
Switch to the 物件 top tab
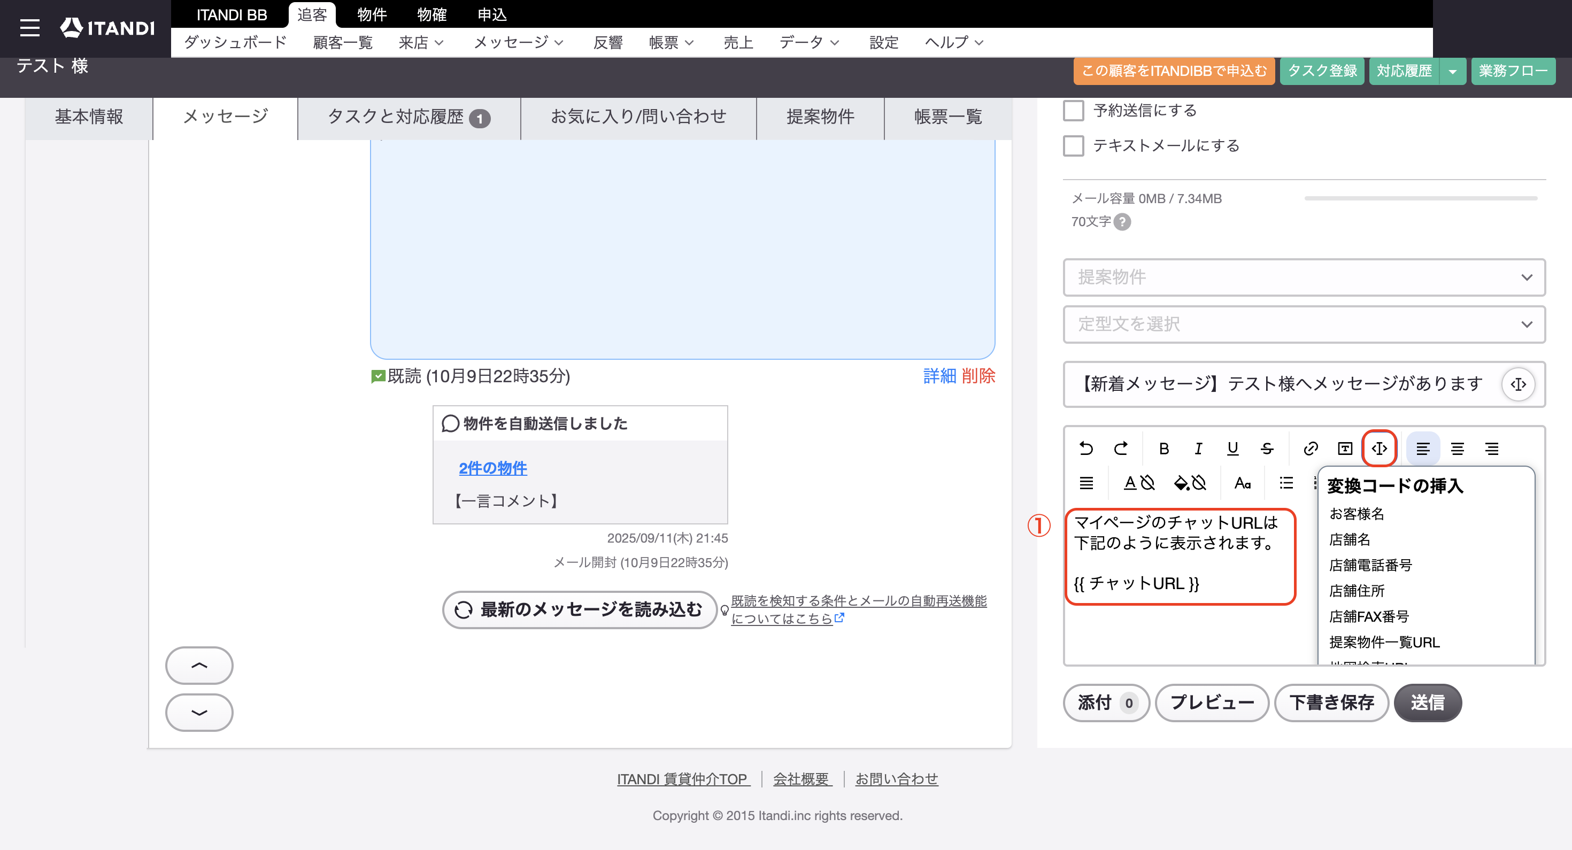tap(372, 14)
